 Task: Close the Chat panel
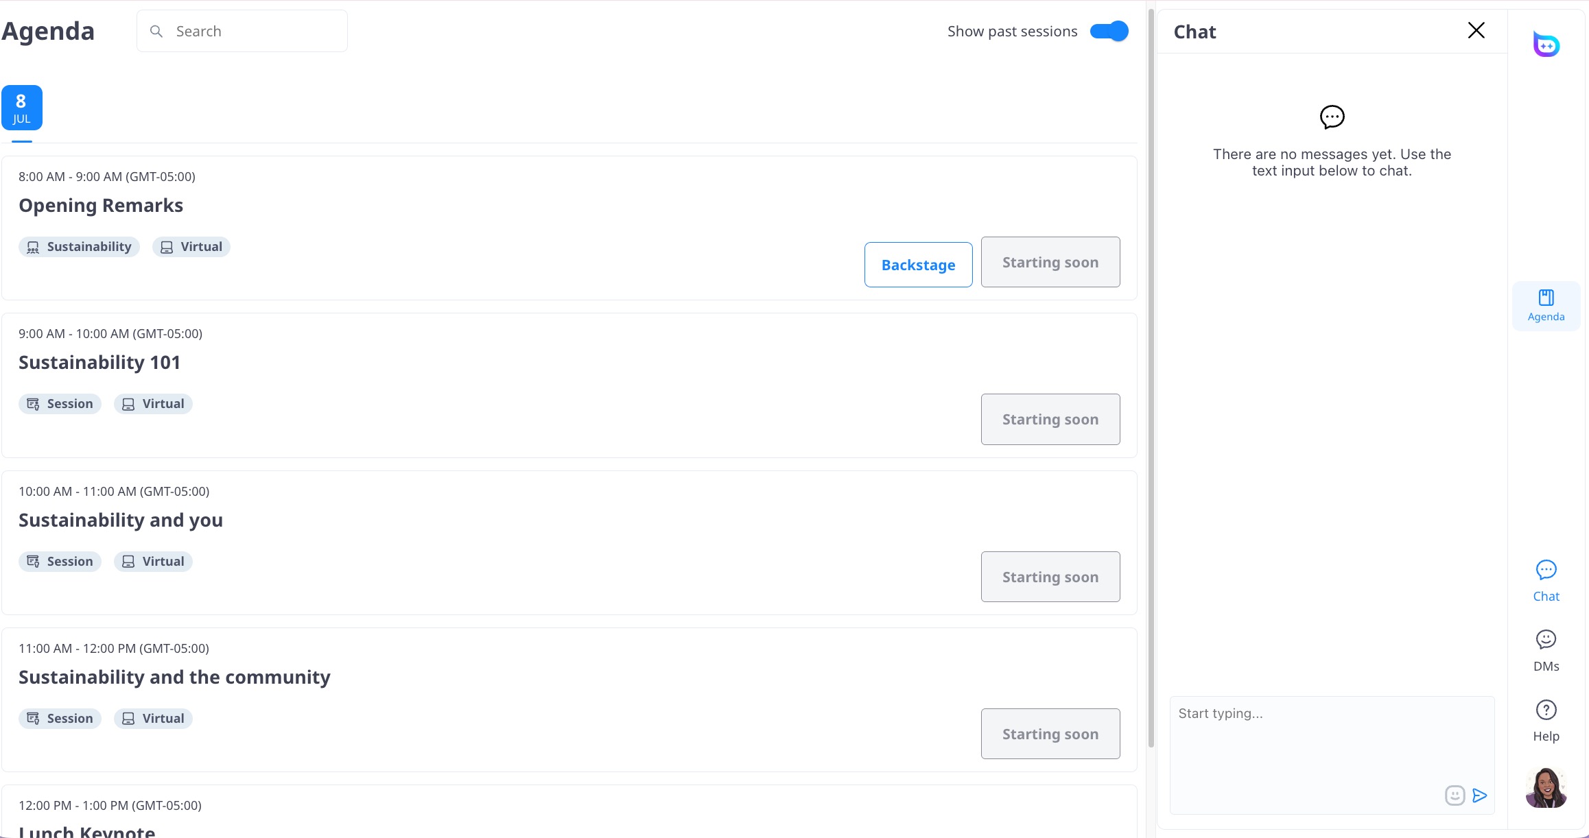pyautogui.click(x=1476, y=30)
